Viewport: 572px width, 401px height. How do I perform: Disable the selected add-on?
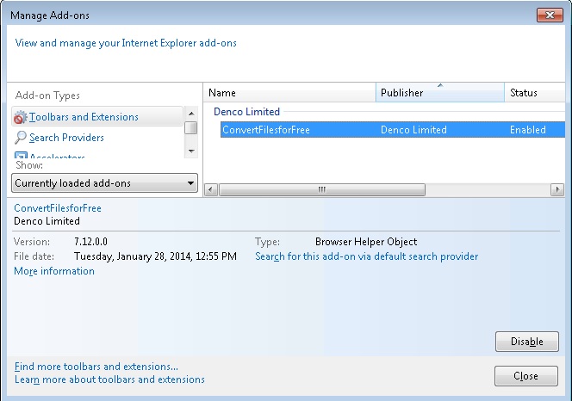tap(526, 342)
